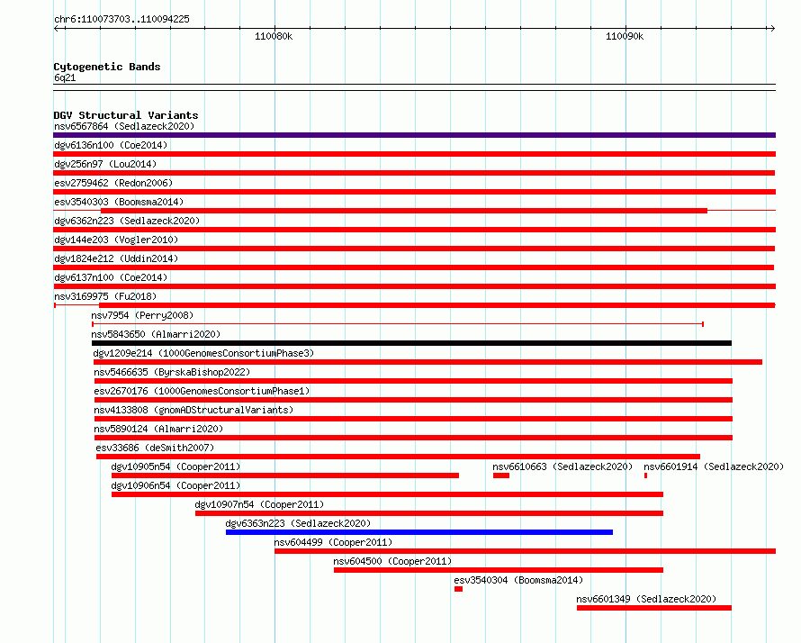Open nsv604499 (Cooper2011) label

point(333,542)
